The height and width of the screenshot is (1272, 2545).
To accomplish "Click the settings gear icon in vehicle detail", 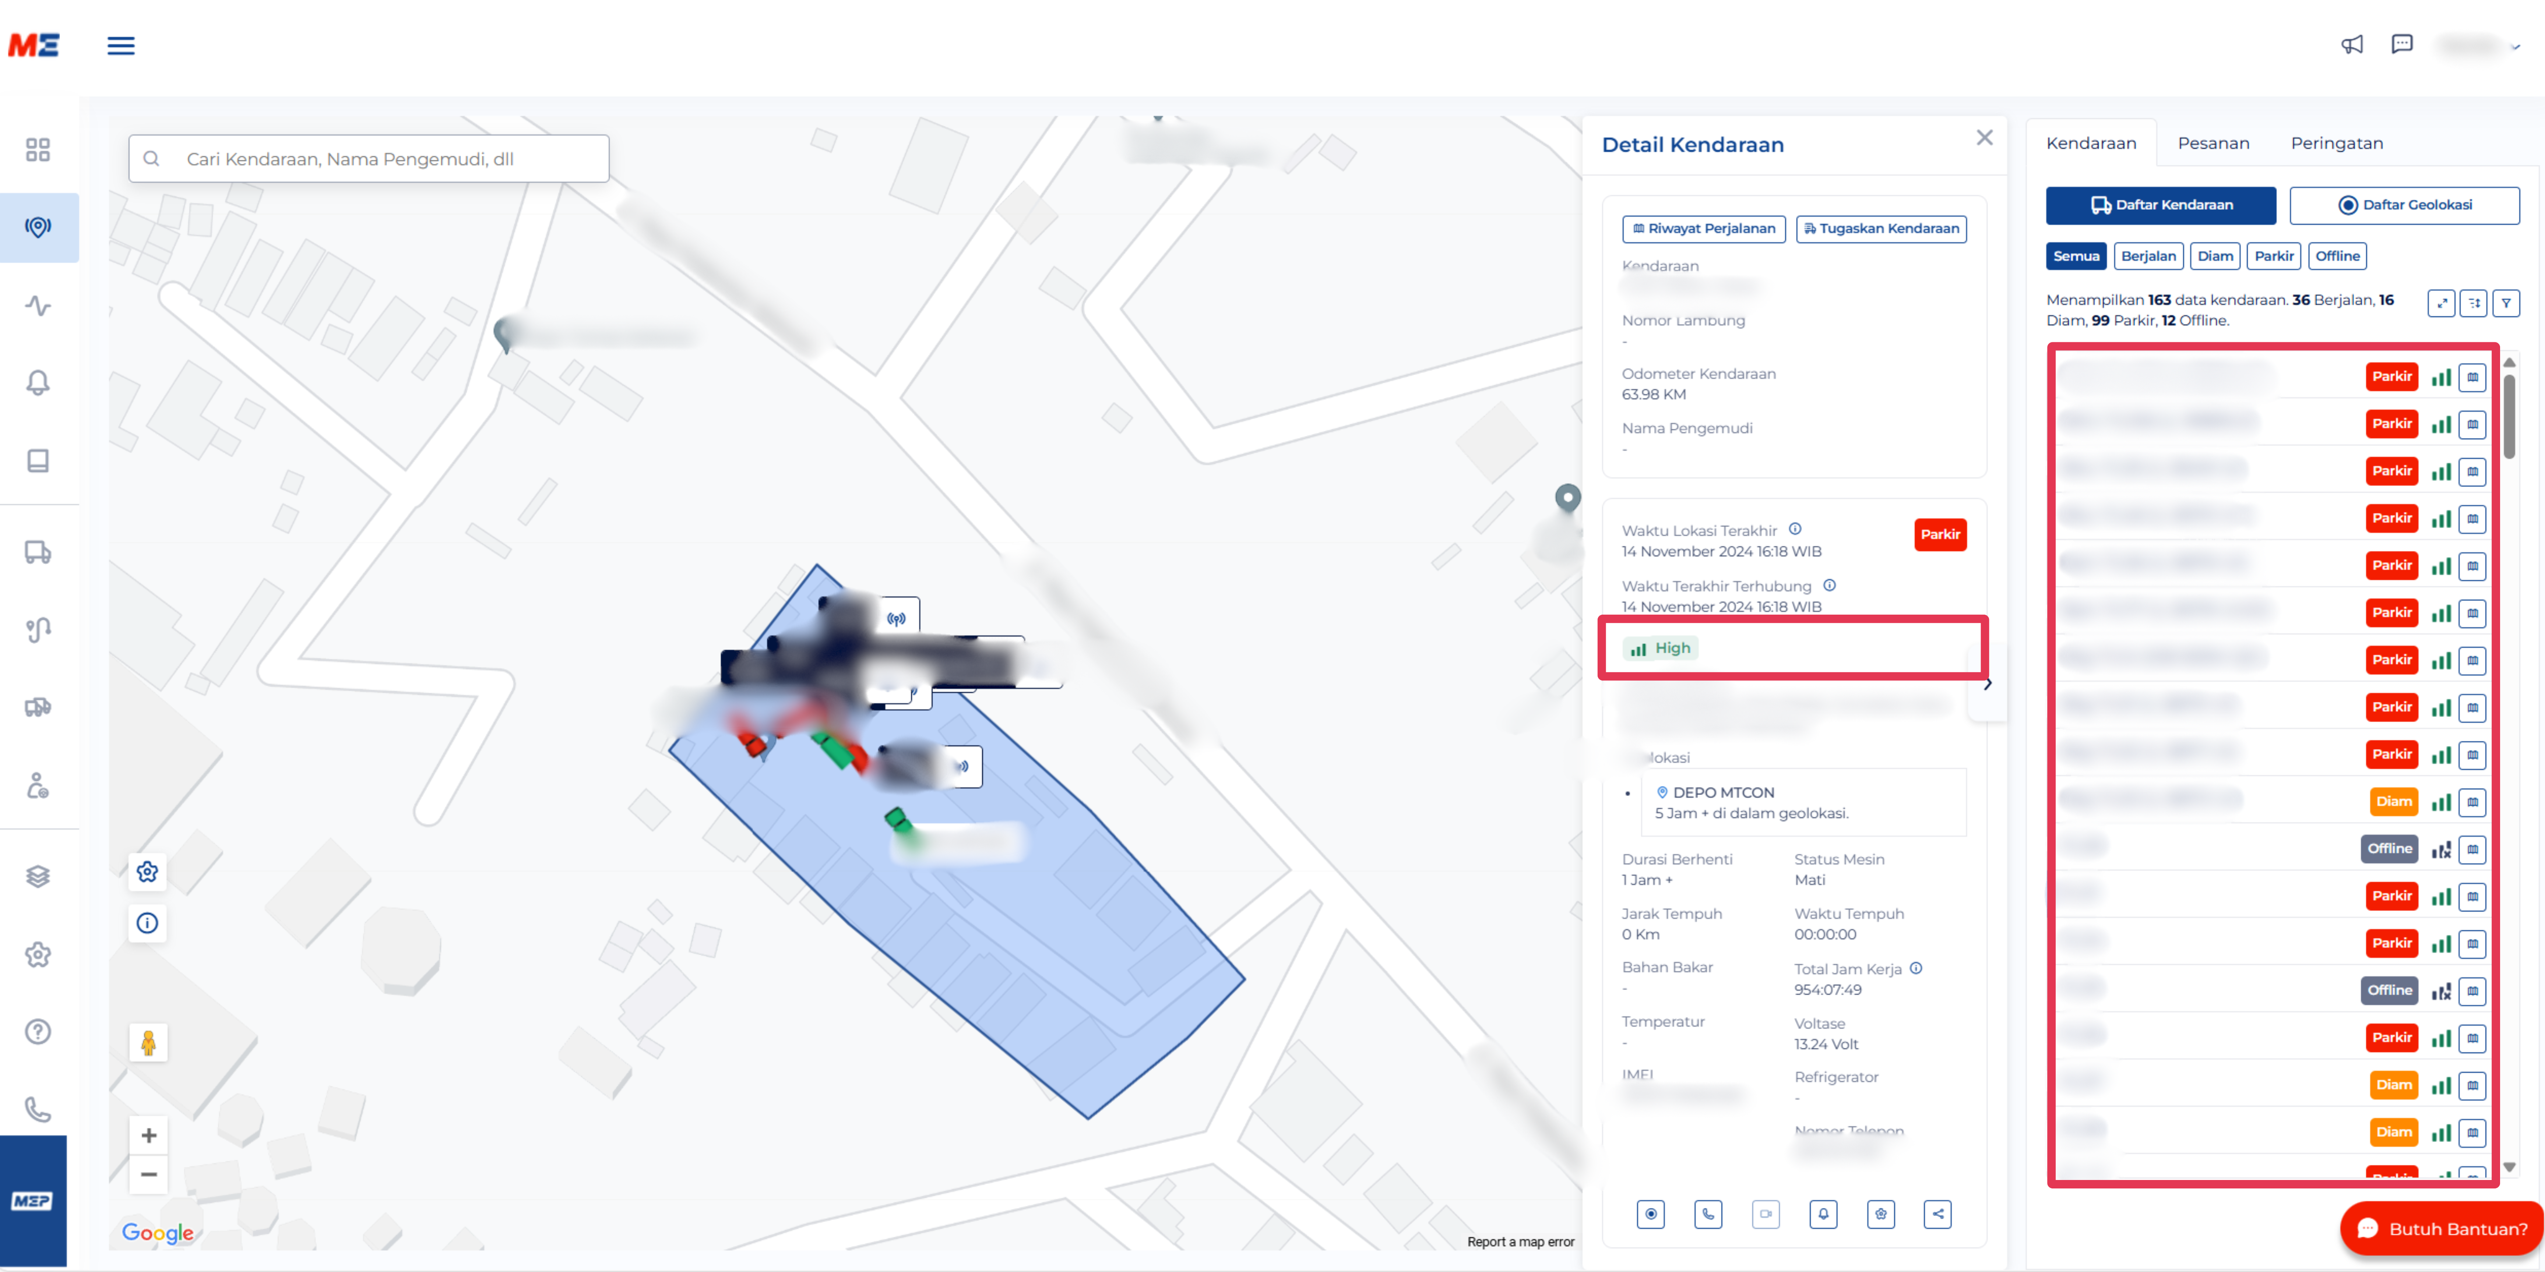I will point(1881,1214).
